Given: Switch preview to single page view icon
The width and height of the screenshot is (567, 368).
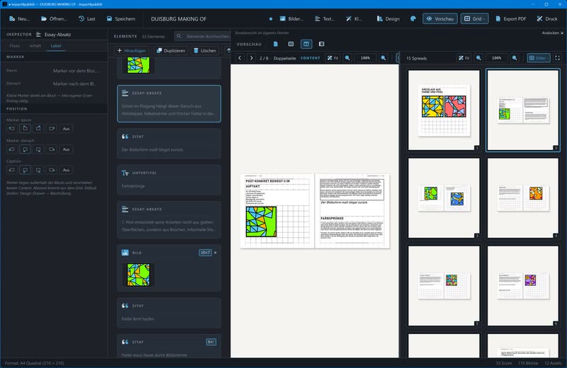Looking at the screenshot, I should tap(276, 44).
